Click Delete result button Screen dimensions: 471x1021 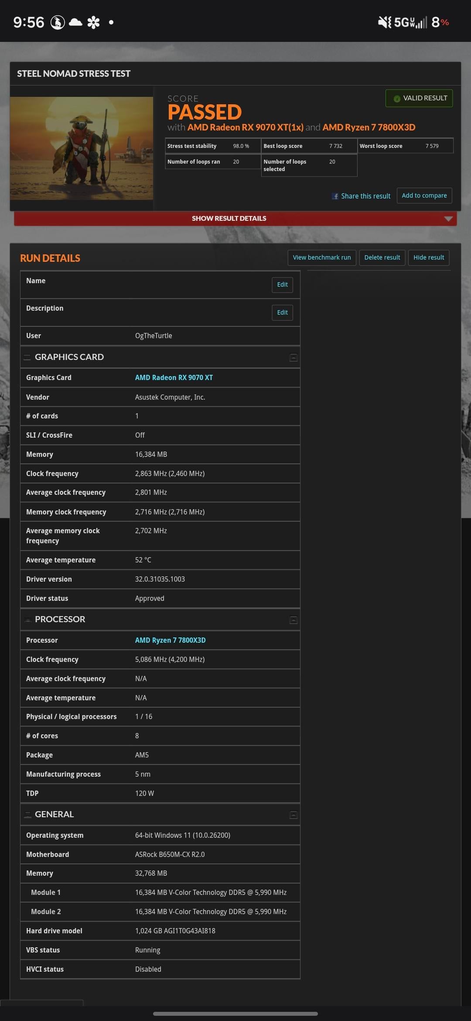382,257
